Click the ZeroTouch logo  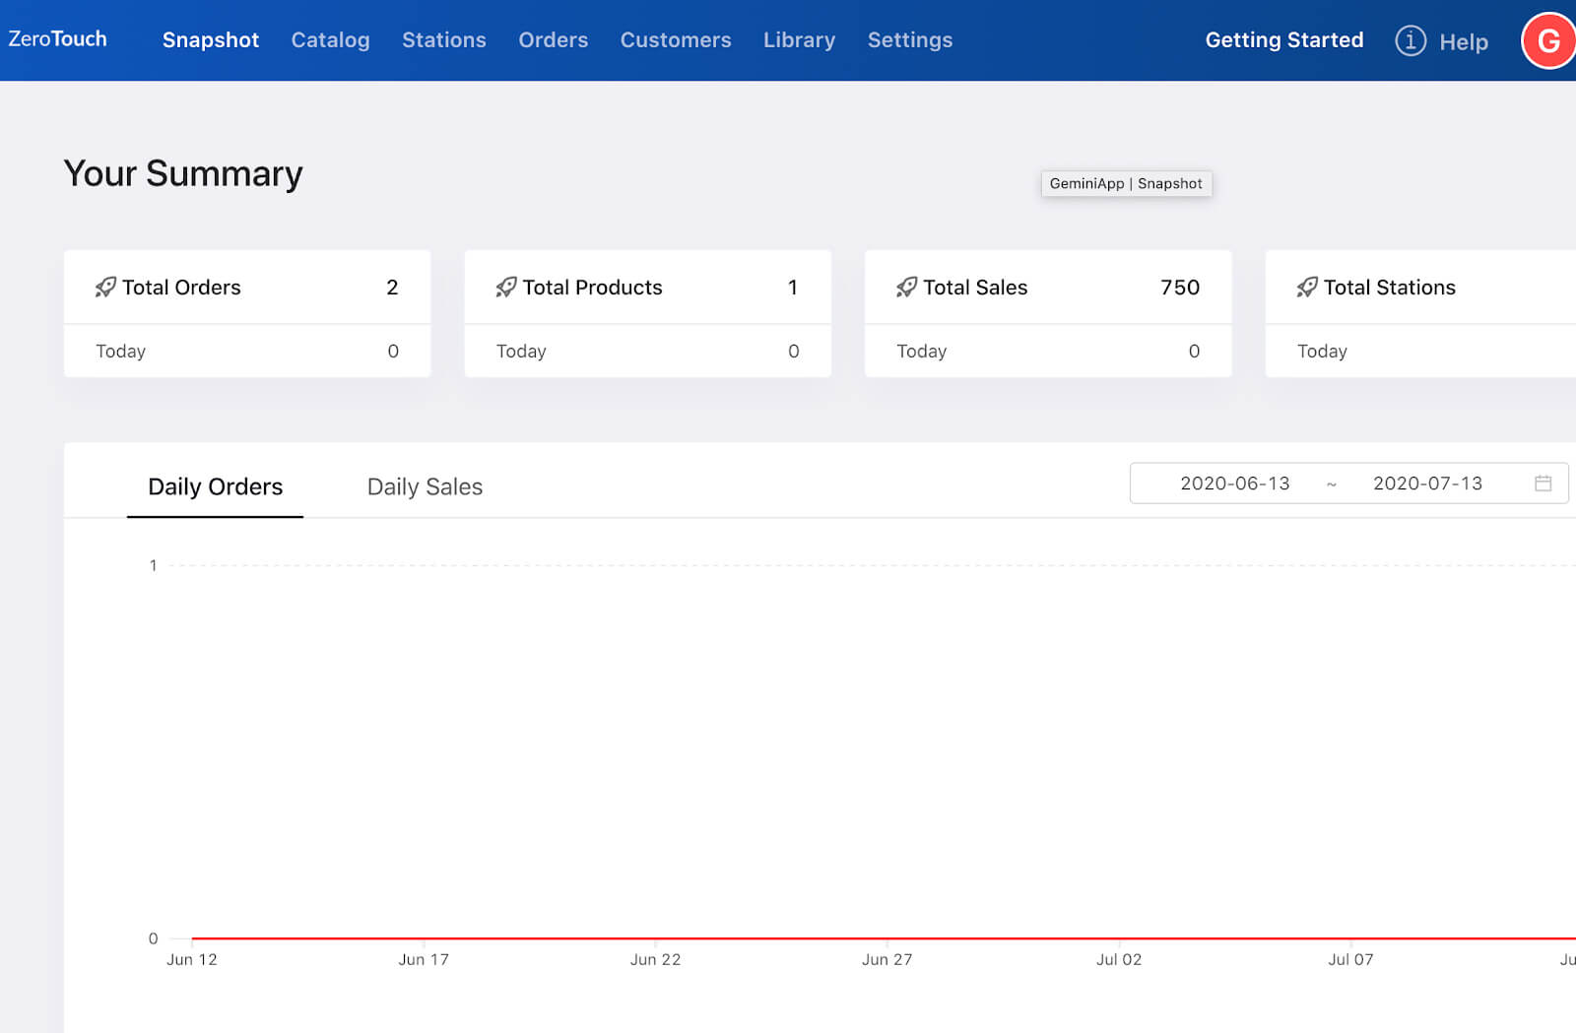[x=57, y=38]
